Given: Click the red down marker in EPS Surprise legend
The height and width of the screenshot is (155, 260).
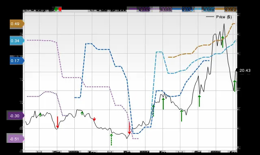Looking at the screenshot, I should coord(60,9).
